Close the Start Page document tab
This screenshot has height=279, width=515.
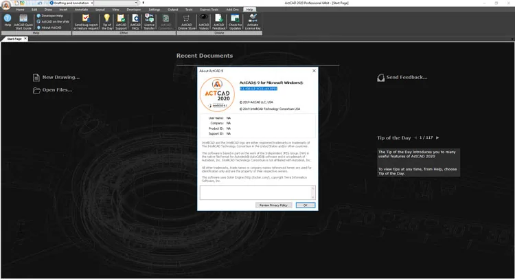click(x=25, y=38)
